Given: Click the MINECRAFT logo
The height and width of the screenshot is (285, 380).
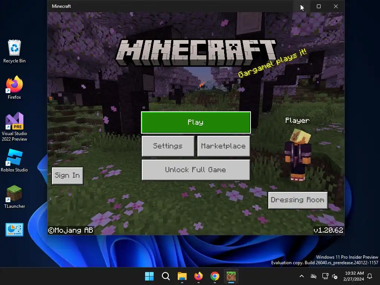Looking at the screenshot, I should click(196, 53).
